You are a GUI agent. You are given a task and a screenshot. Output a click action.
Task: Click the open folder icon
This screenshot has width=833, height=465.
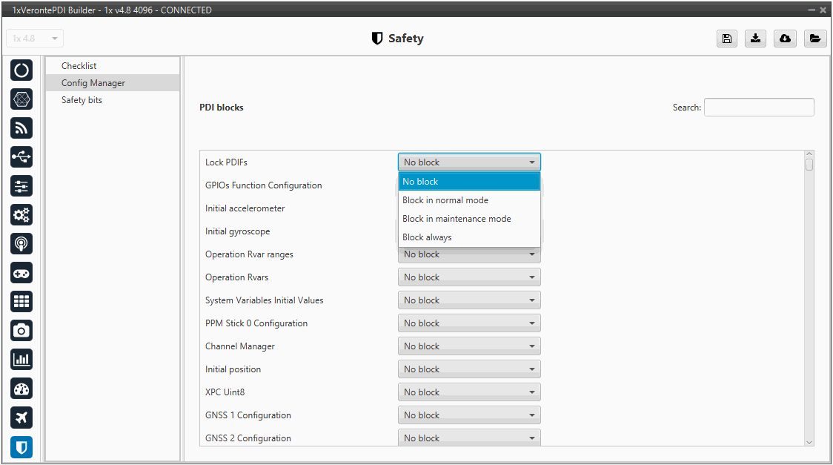[x=814, y=39]
